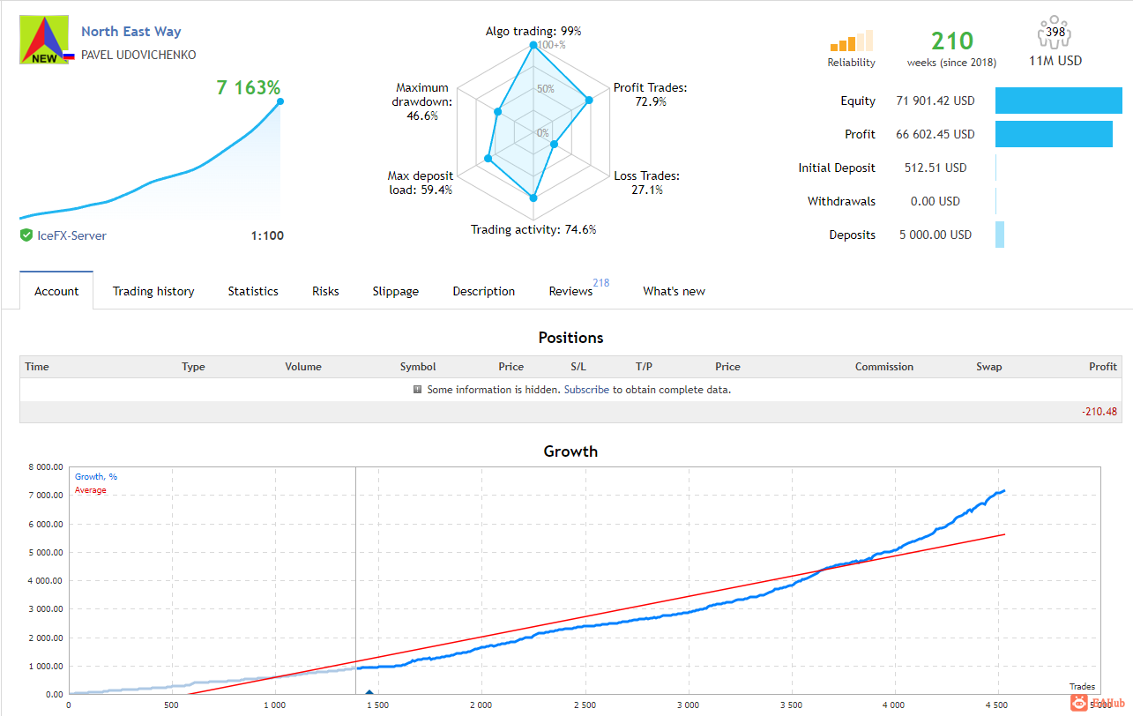Click the Reliability bars icon
1133x716 pixels.
pos(851,41)
